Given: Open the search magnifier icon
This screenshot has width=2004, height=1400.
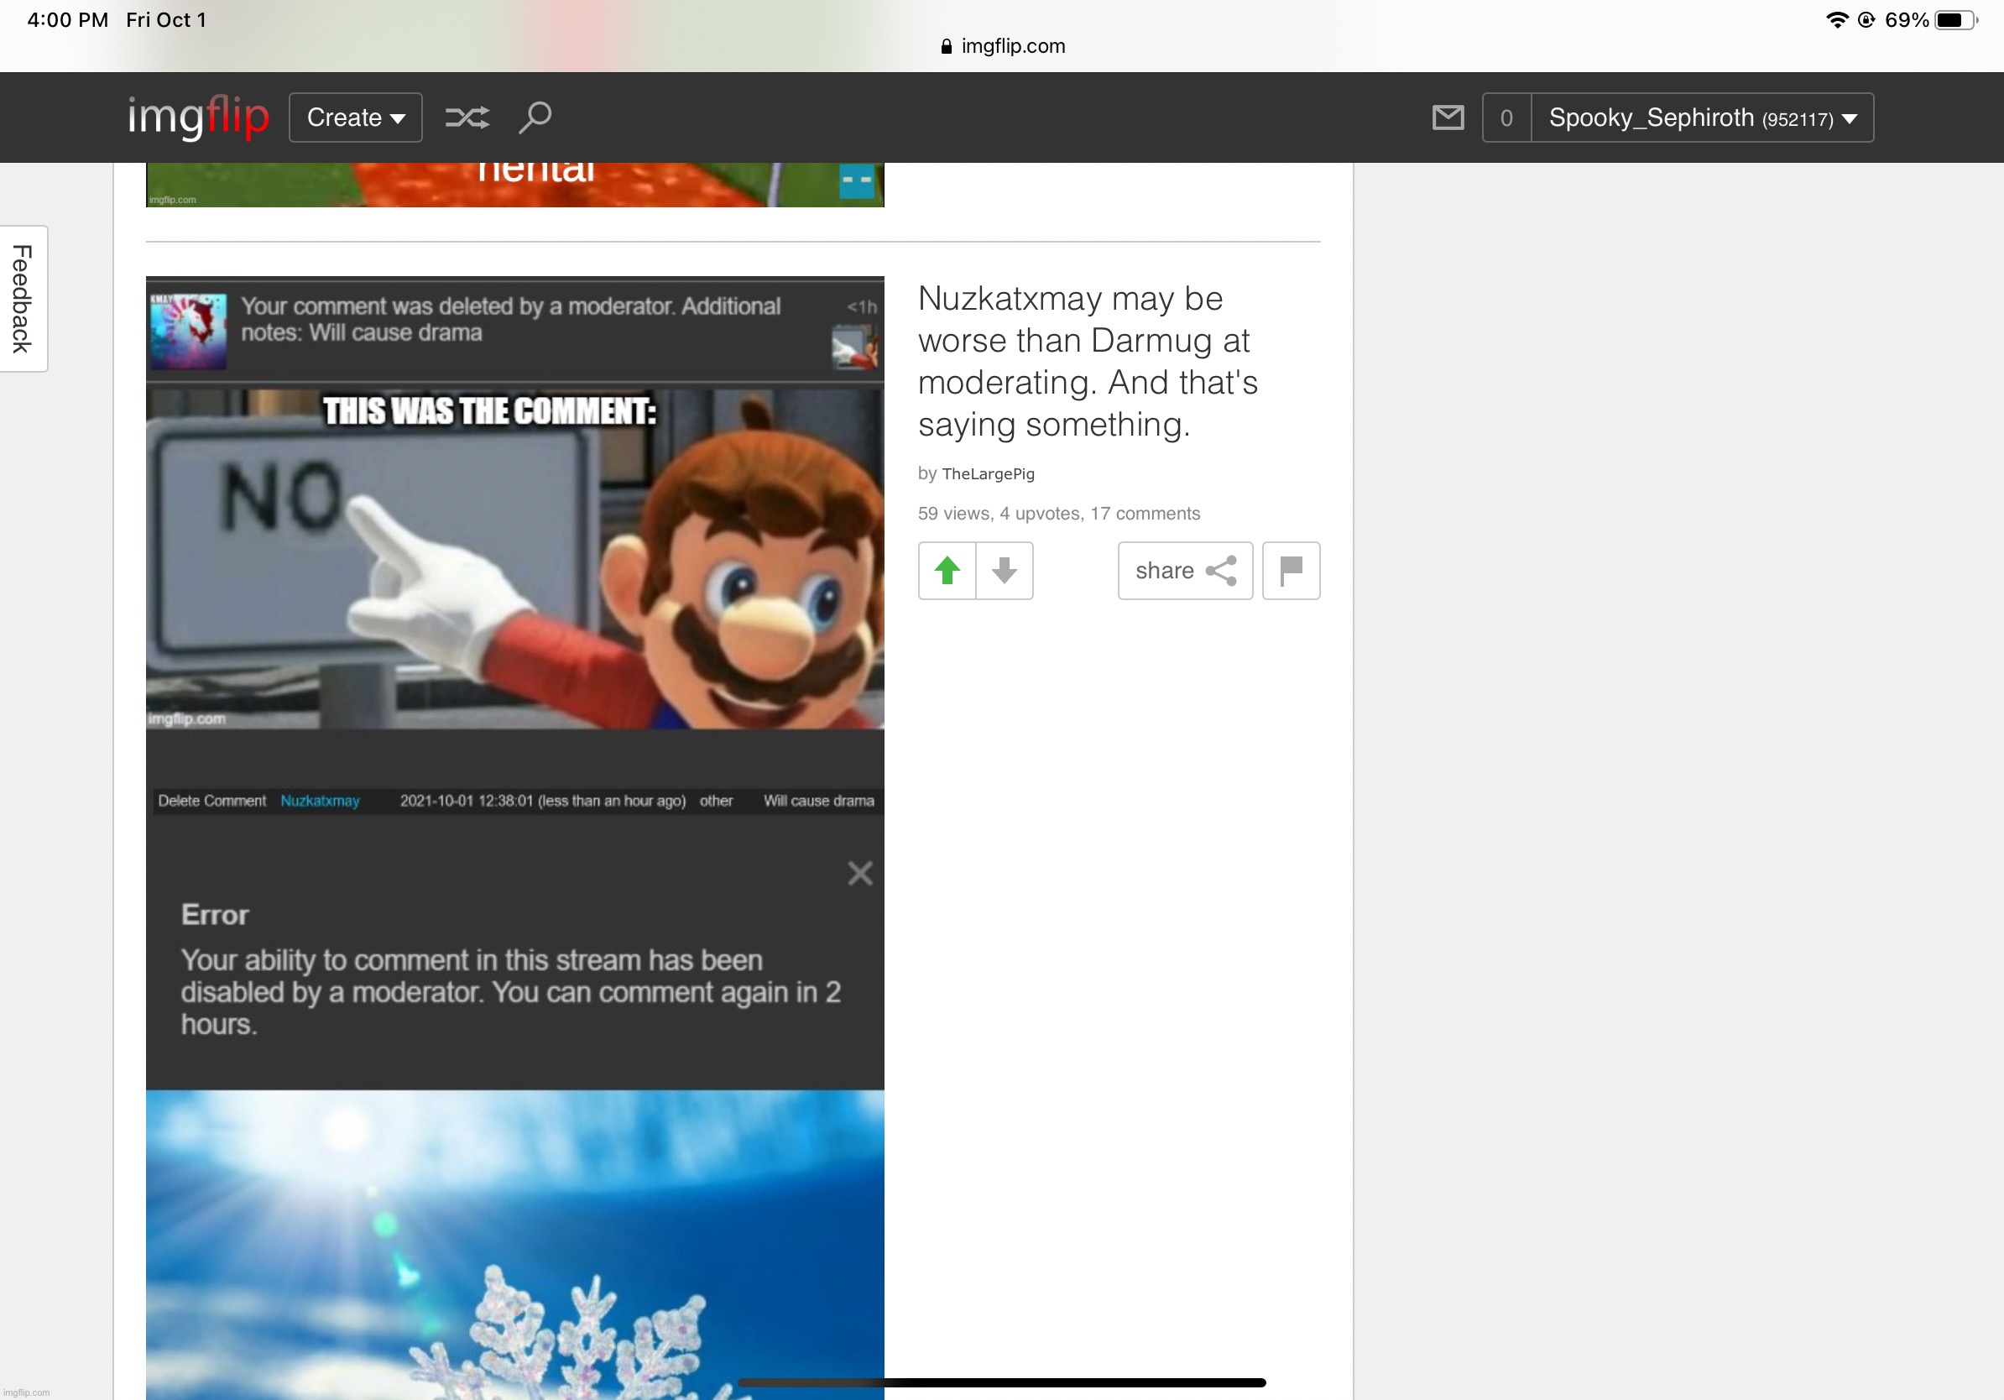Looking at the screenshot, I should 535,117.
